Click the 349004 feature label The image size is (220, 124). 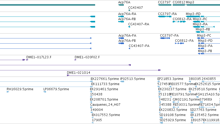point(96,110)
